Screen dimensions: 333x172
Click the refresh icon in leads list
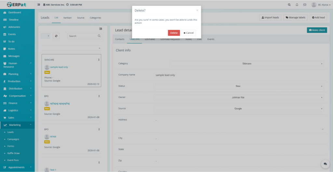point(56,36)
